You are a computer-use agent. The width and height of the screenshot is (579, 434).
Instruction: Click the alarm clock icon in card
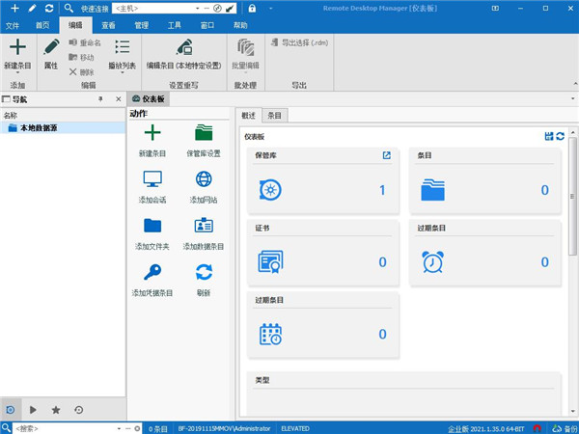pos(432,261)
